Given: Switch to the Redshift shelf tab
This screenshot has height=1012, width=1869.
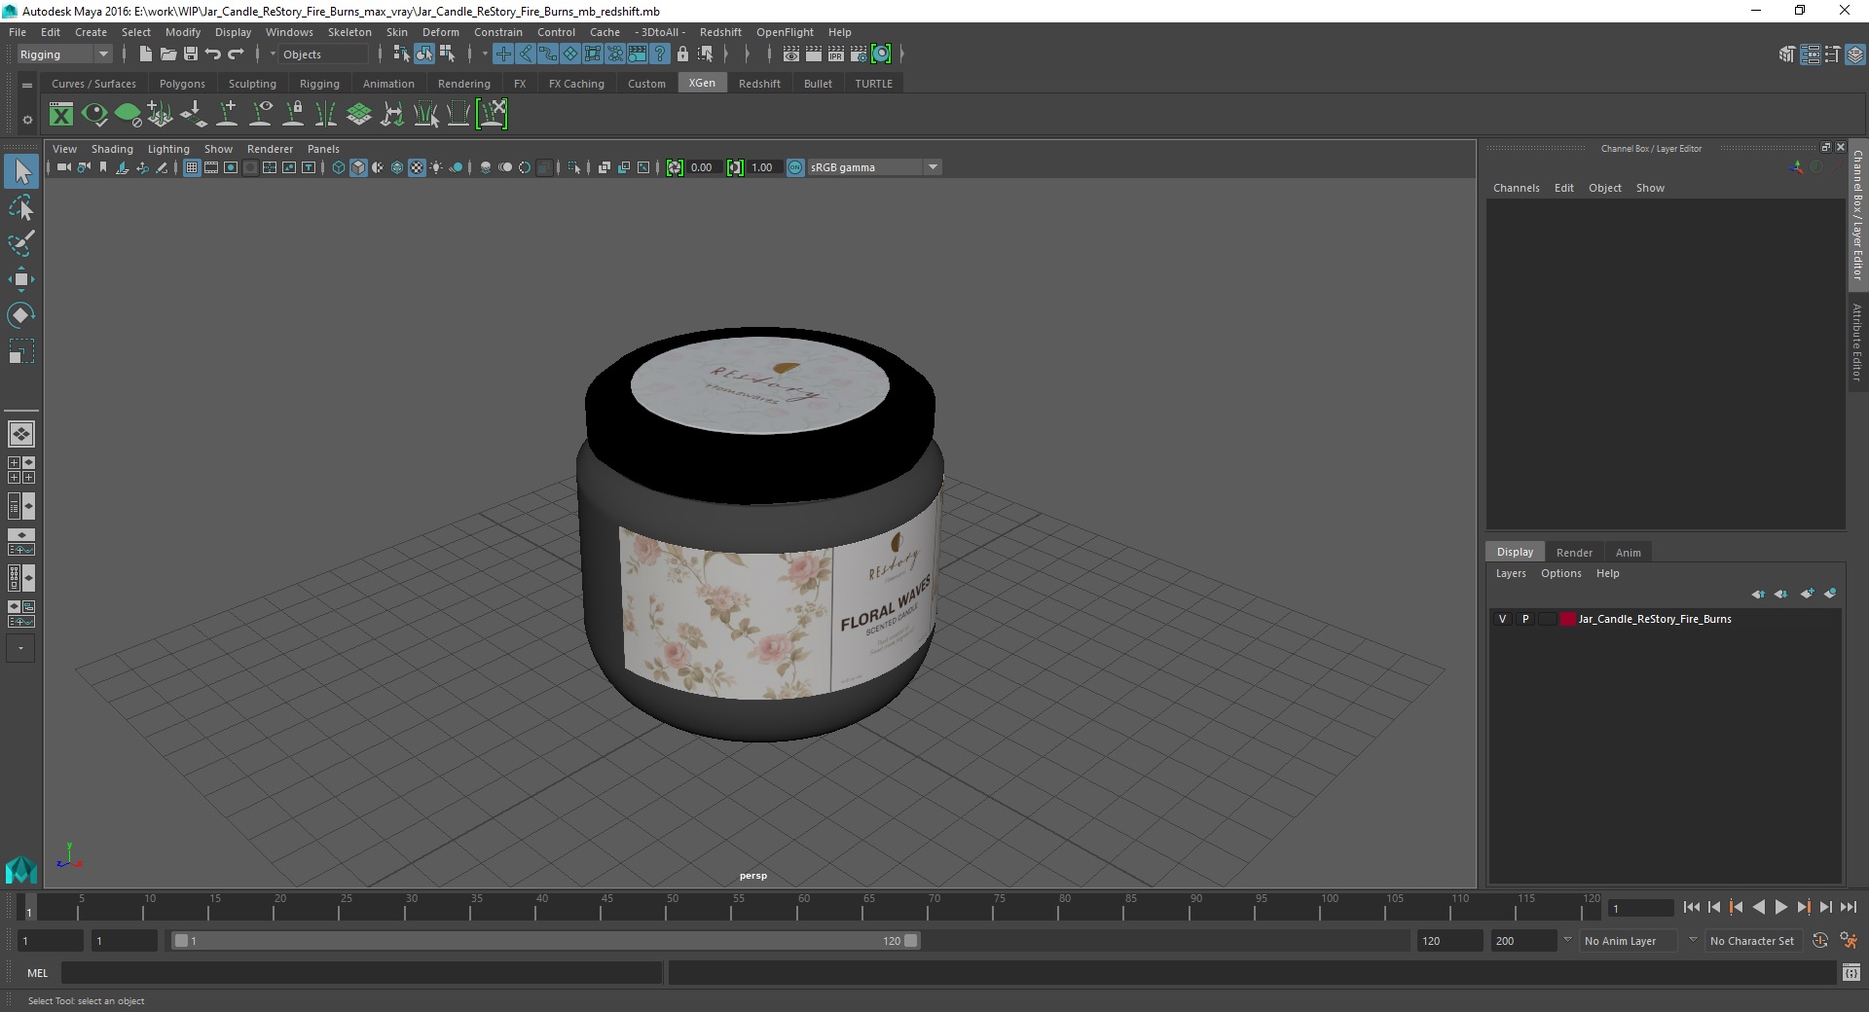Looking at the screenshot, I should pos(759,84).
